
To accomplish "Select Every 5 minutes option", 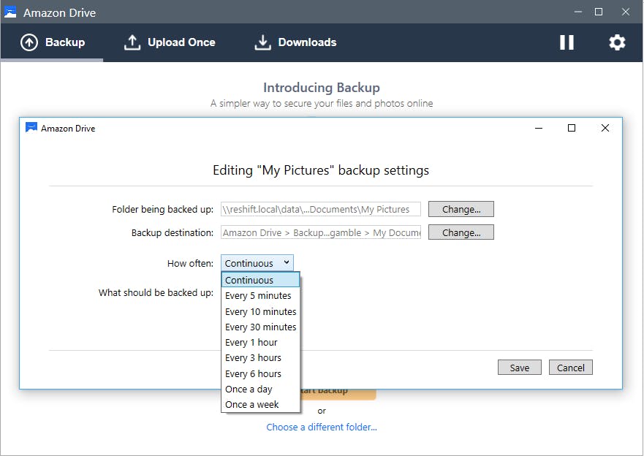I will 258,296.
